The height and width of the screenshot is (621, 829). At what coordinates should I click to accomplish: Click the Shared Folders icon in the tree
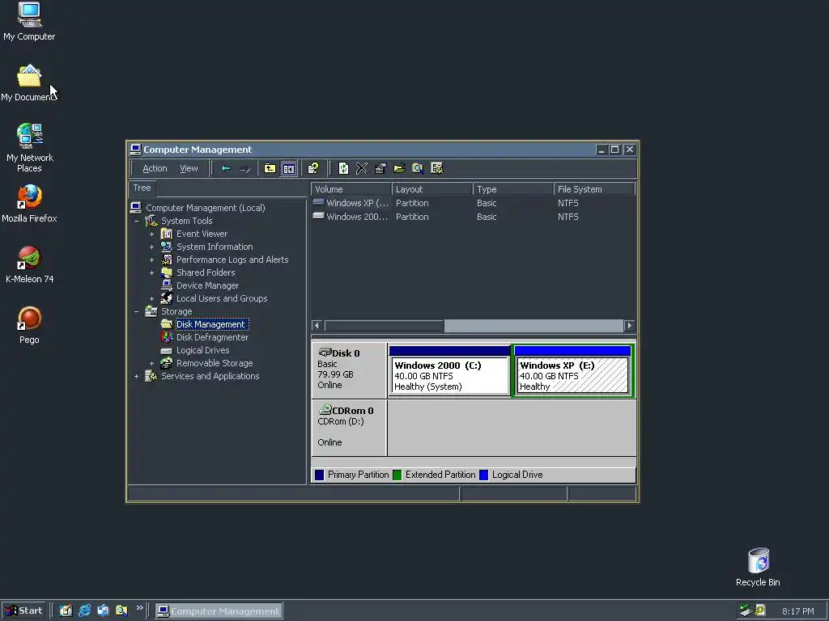[167, 272]
